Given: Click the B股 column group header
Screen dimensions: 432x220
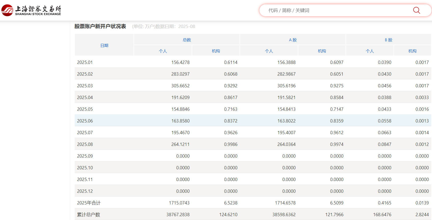Looking at the screenshot, I should (x=388, y=40).
